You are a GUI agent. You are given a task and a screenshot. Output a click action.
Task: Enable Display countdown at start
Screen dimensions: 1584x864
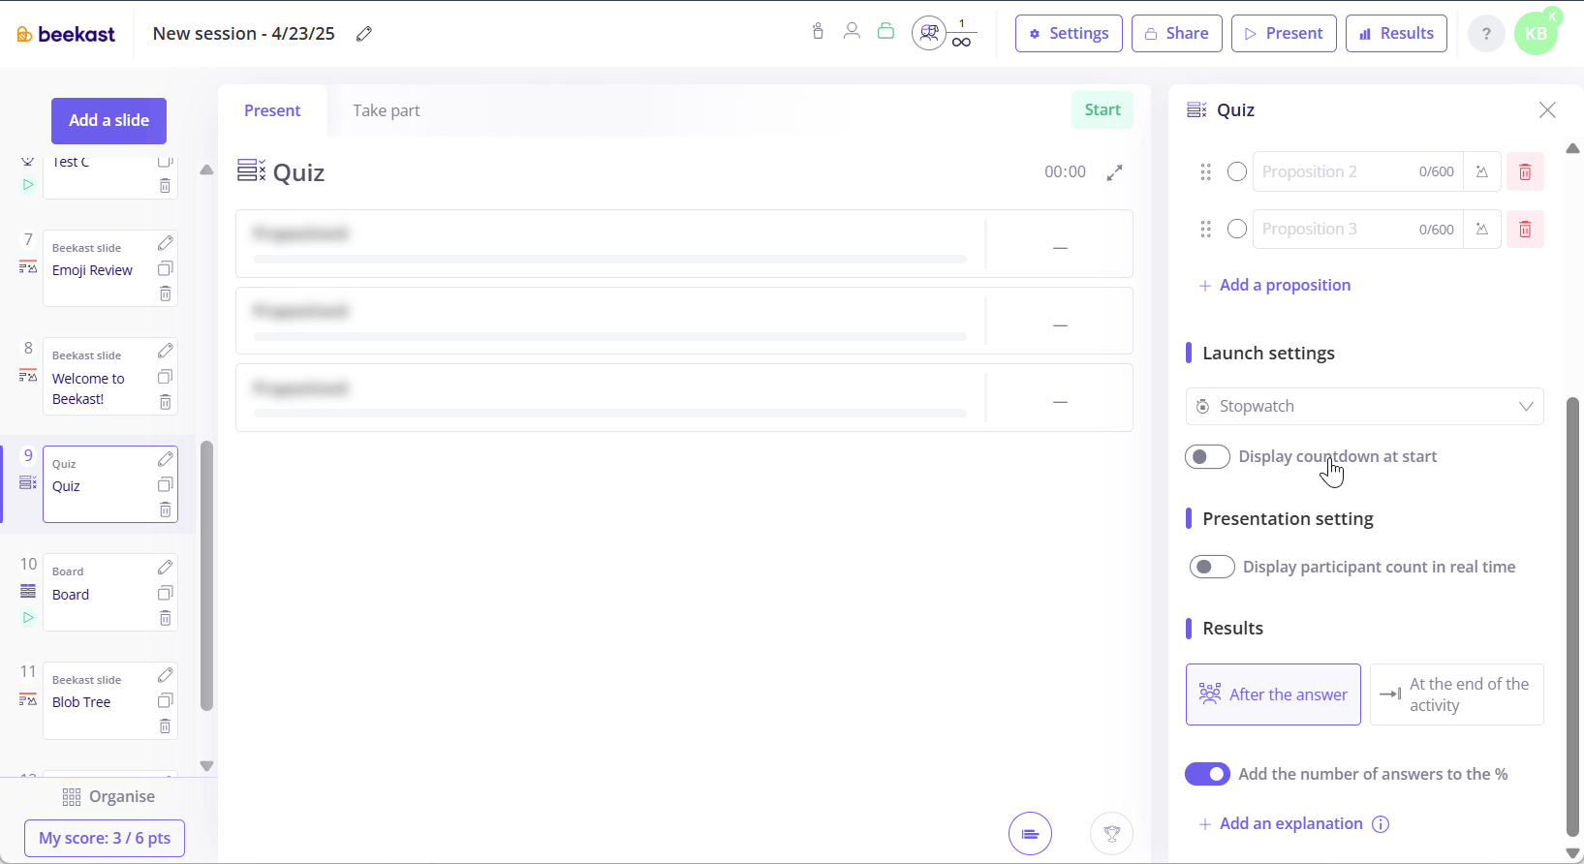coord(1207,456)
